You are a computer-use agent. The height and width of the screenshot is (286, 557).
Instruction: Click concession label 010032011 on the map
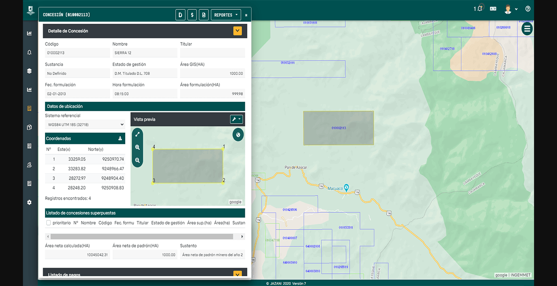point(288,63)
